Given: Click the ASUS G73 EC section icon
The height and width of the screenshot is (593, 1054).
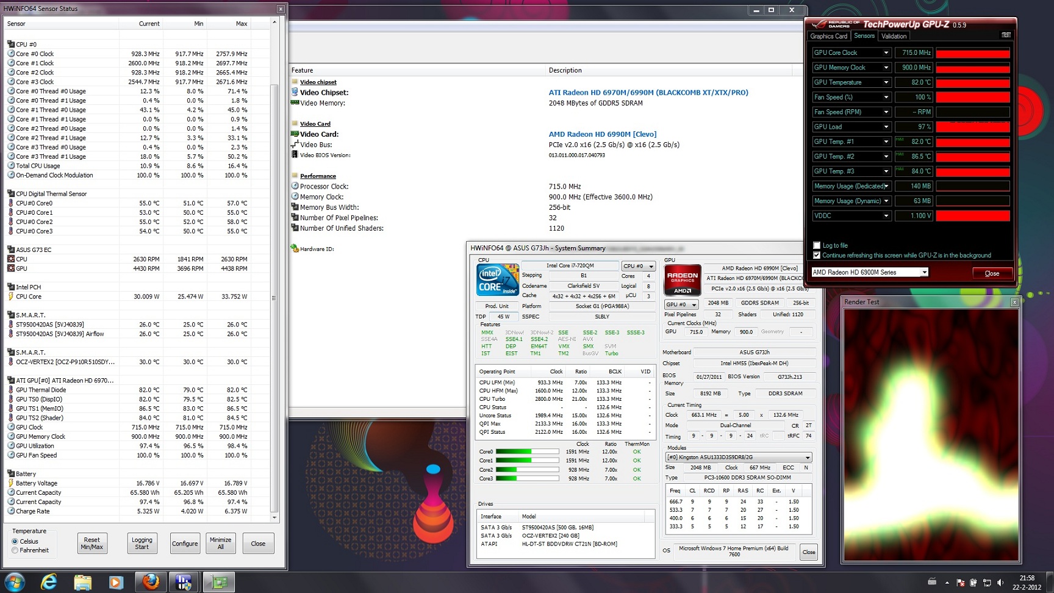Looking at the screenshot, I should [11, 250].
